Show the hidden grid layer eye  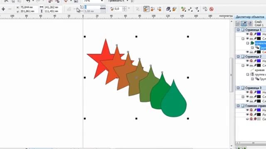(x=247, y=119)
